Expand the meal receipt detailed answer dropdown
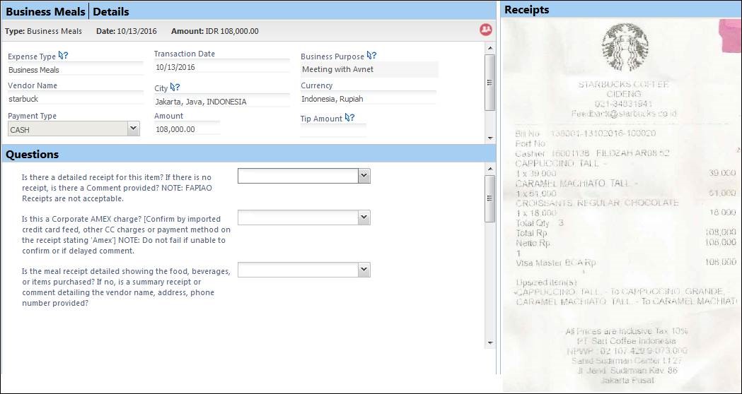 (x=364, y=269)
